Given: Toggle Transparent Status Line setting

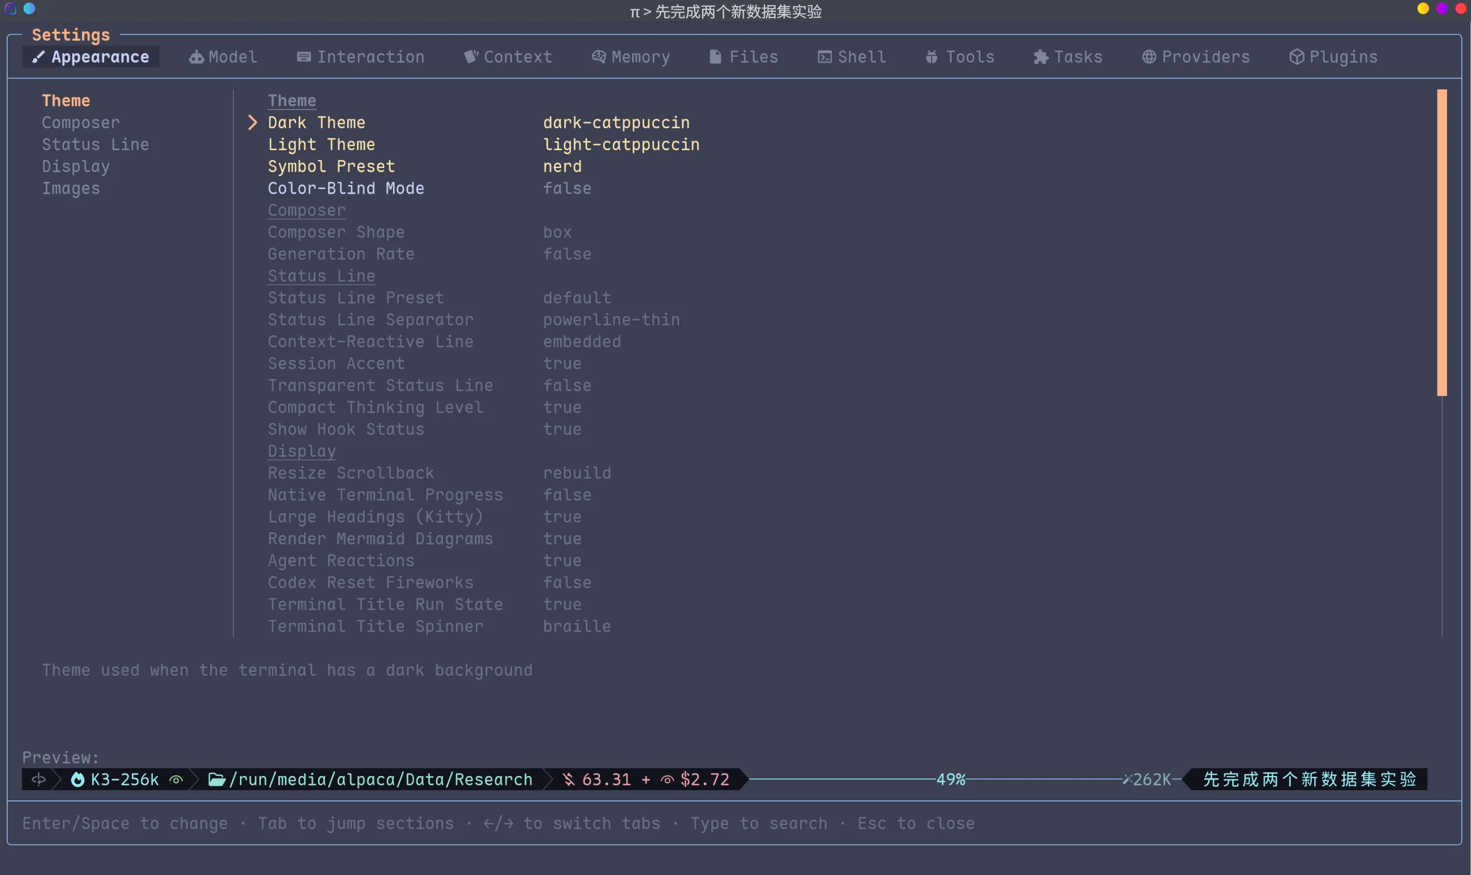Looking at the screenshot, I should 429,386.
